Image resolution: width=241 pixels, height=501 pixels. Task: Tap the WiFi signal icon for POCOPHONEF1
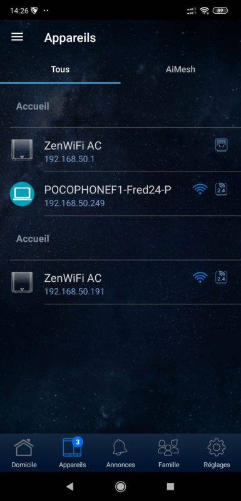[x=200, y=189]
